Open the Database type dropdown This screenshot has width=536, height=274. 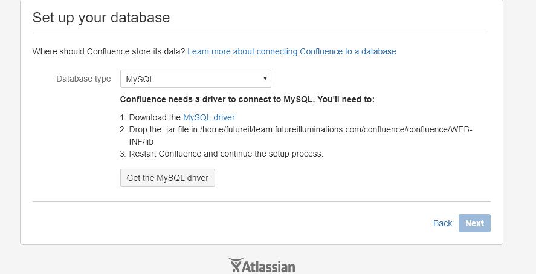196,79
